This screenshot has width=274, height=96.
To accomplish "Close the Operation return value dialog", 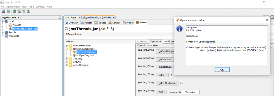I will [x=267, y=20].
